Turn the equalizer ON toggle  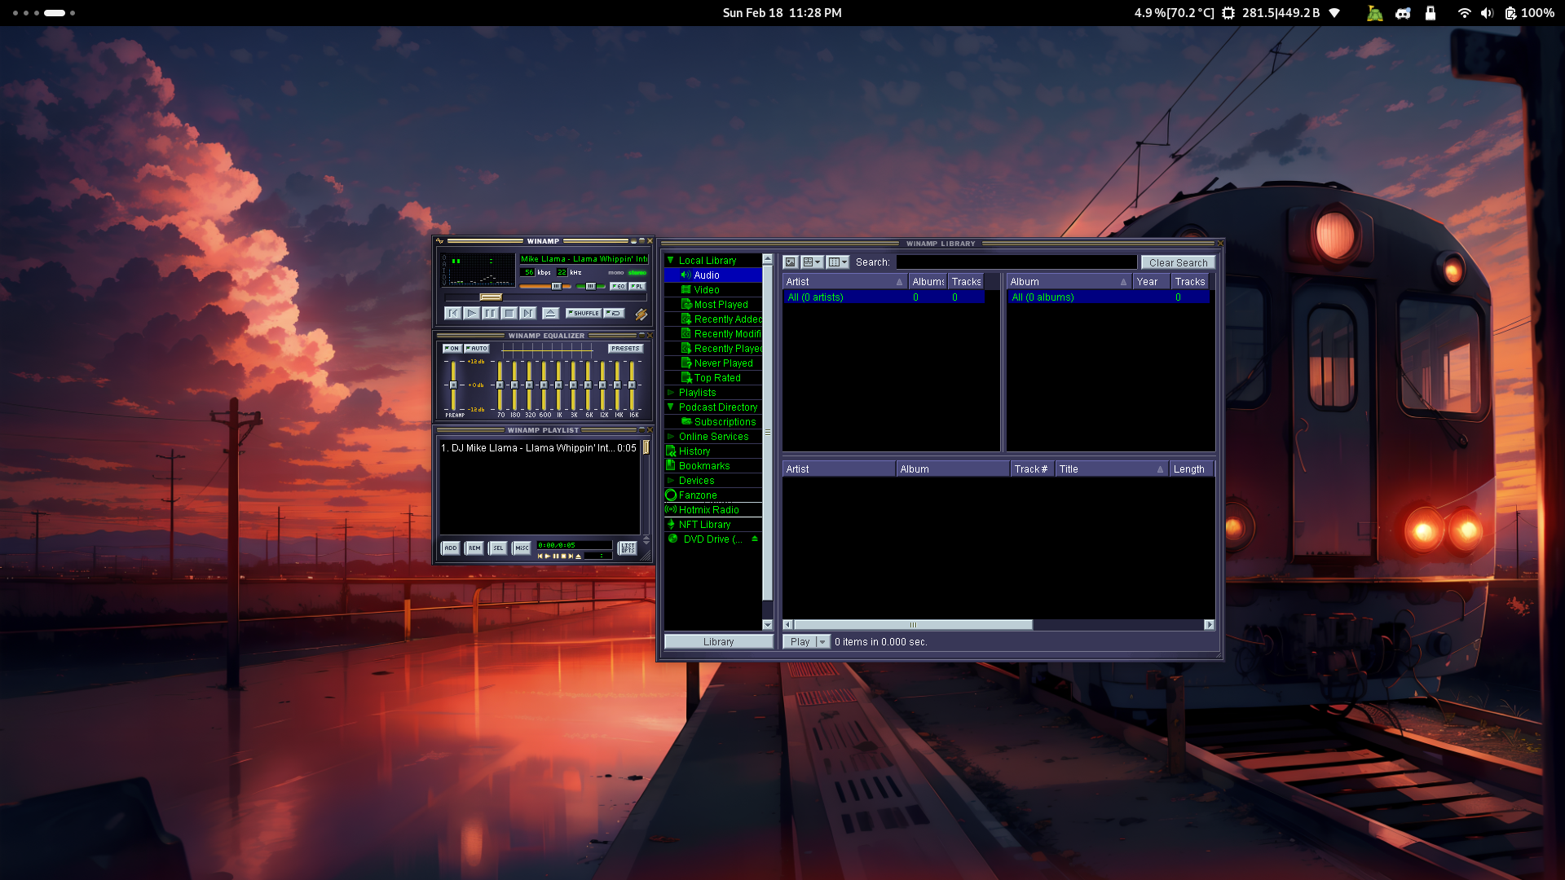(452, 349)
